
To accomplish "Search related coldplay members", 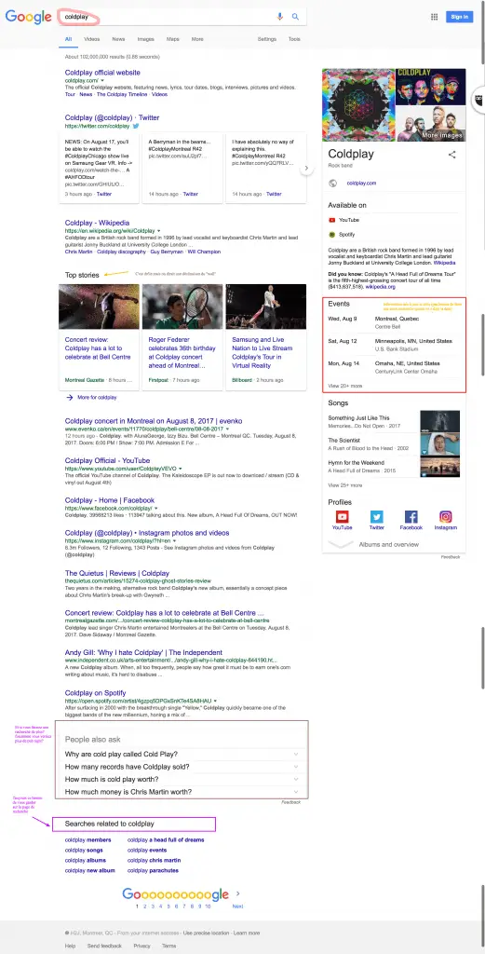I will (x=88, y=839).
